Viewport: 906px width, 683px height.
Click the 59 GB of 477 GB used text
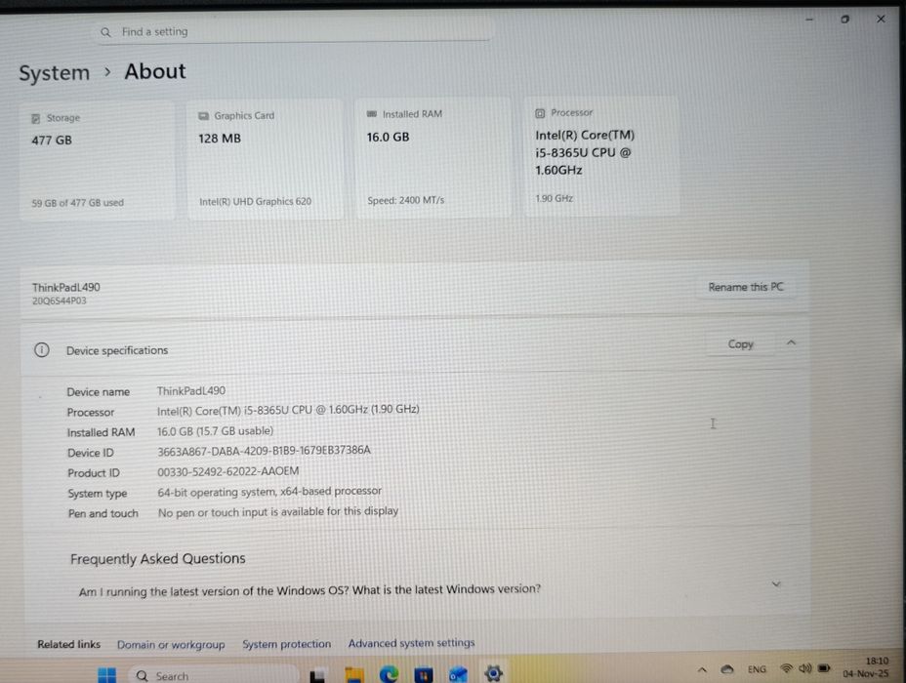[x=77, y=203]
